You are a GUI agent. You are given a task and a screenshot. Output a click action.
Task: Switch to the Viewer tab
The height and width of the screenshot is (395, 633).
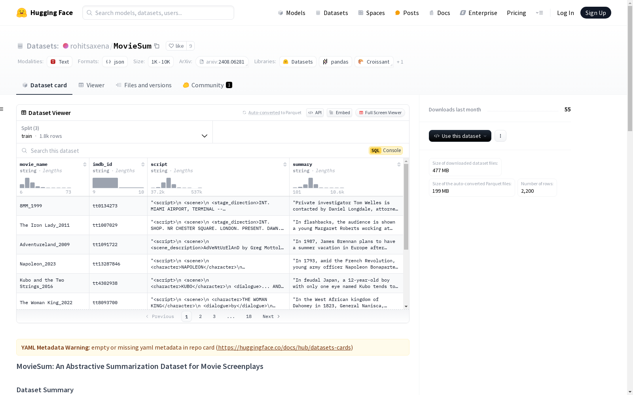click(91, 85)
